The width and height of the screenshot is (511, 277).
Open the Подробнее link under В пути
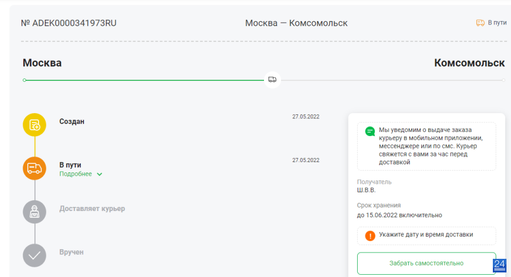[76, 174]
